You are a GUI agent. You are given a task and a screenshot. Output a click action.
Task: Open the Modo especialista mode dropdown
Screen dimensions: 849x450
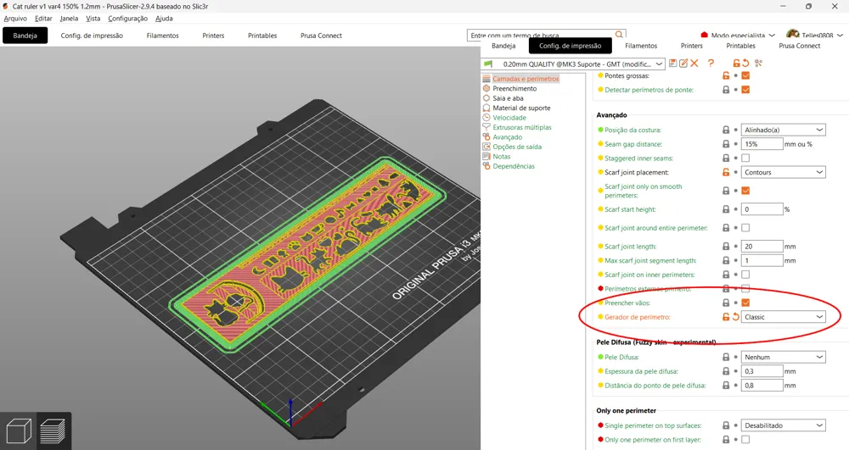click(739, 35)
